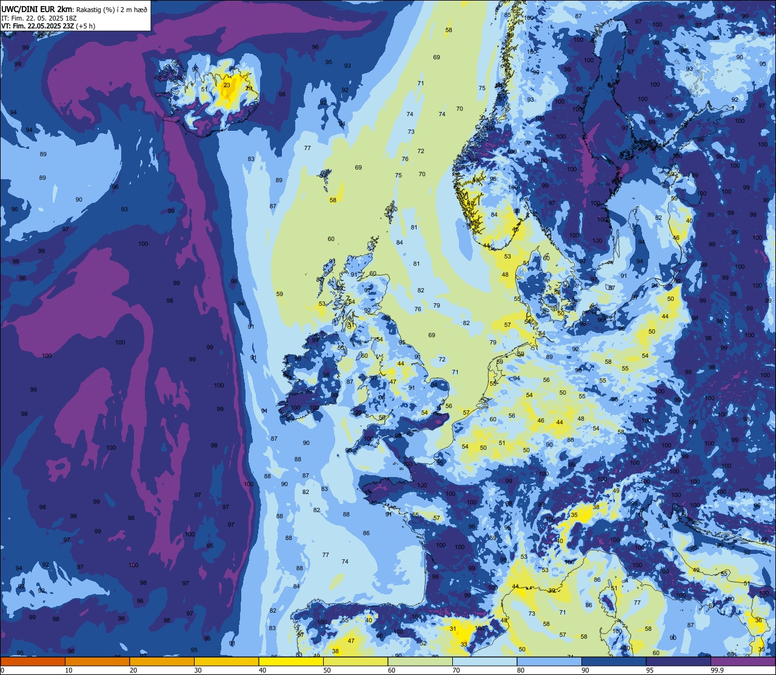
Task: Click the '51' value over western Iceland
Action: click(x=204, y=90)
